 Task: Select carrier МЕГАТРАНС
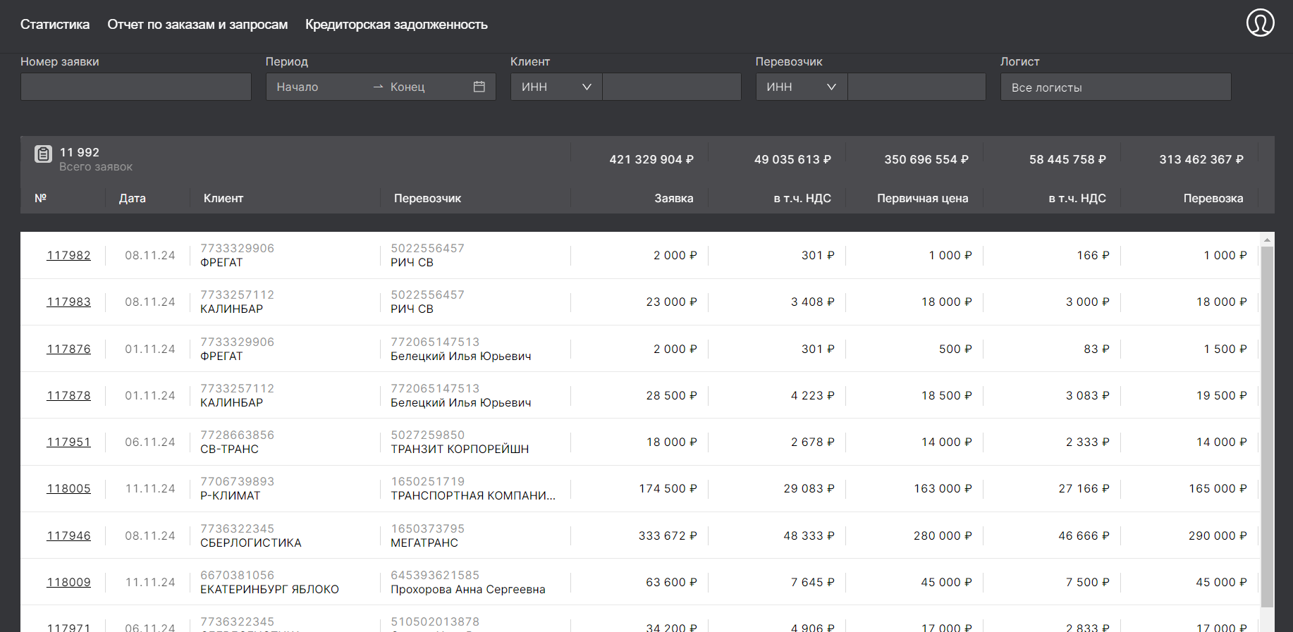click(424, 543)
